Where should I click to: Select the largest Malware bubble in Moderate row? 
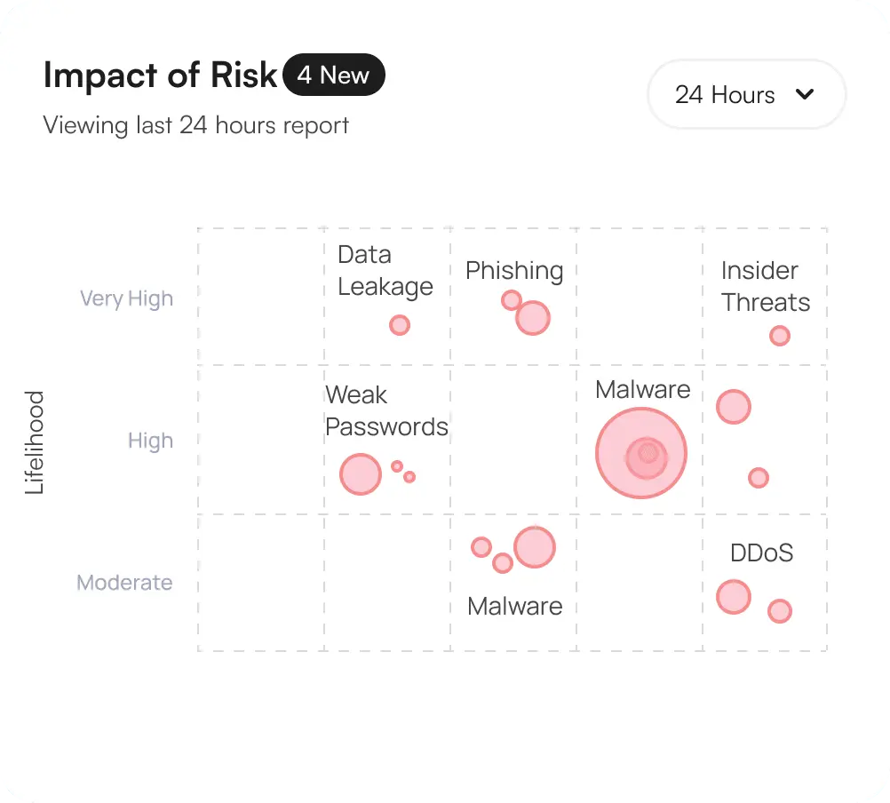point(533,547)
